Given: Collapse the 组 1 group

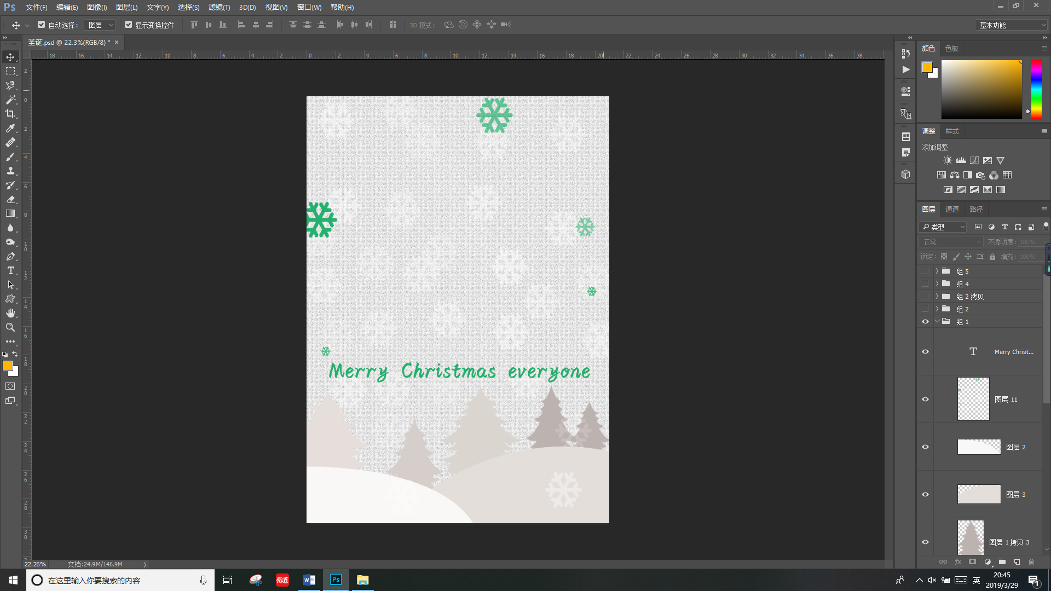Looking at the screenshot, I should (937, 322).
